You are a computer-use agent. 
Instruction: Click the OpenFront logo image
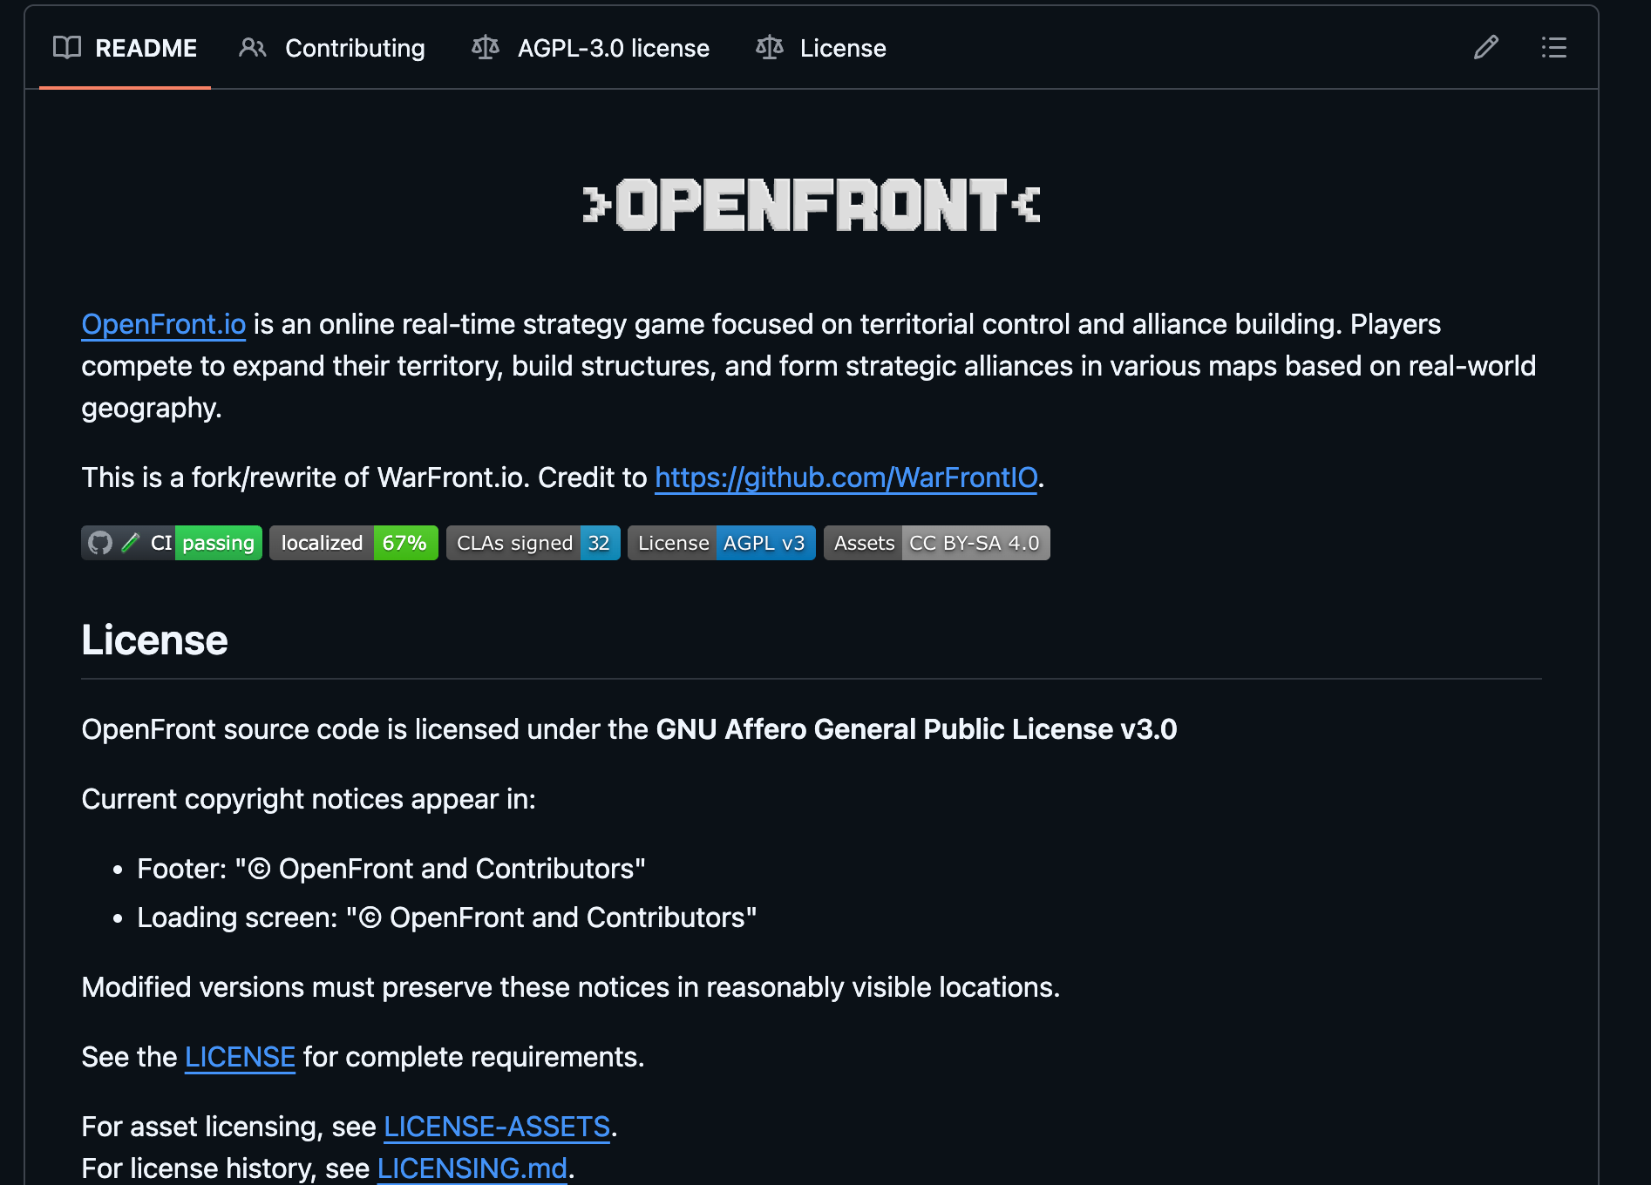click(812, 205)
